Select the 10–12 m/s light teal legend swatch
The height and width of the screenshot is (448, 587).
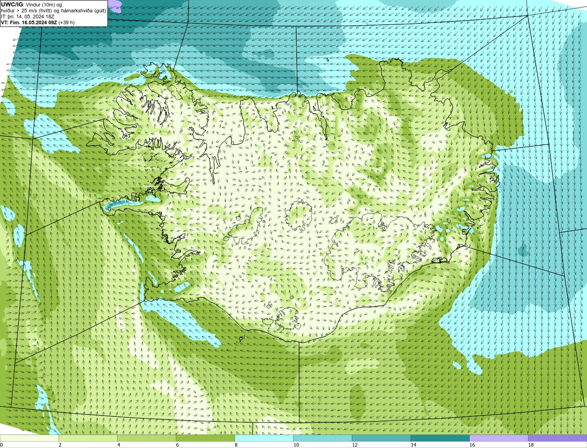coord(323,438)
